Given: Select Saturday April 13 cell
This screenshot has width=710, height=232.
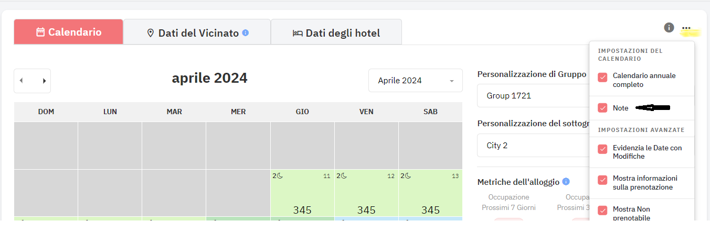Looking at the screenshot, I should pos(430,193).
